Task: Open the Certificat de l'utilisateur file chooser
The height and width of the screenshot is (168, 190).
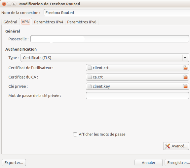Action: tap(137, 68)
